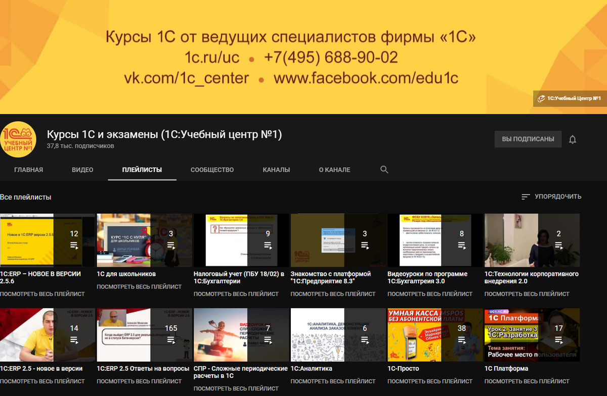Open the 1С для школьников playlist thumbnail
607x396 pixels.
pyautogui.click(x=145, y=240)
